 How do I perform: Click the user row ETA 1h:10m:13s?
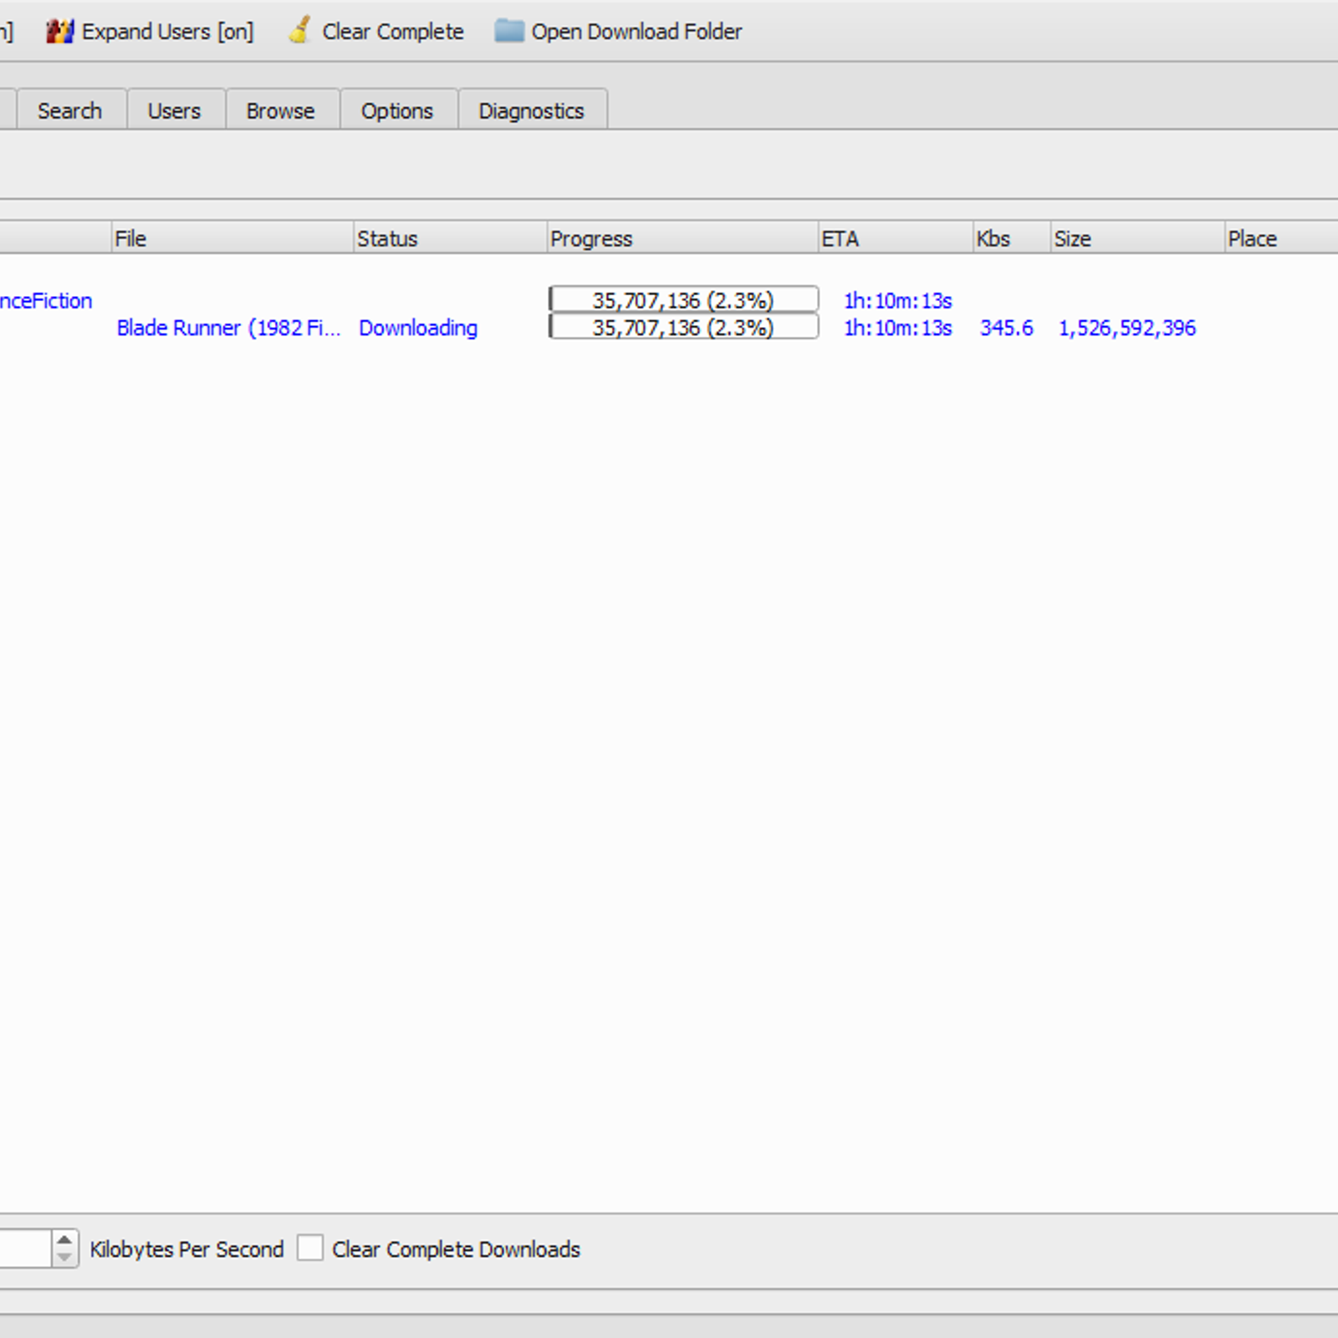click(898, 300)
